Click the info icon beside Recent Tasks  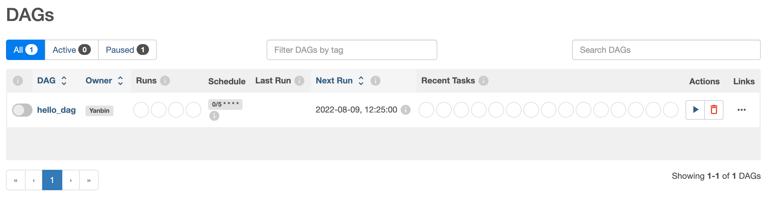[483, 81]
